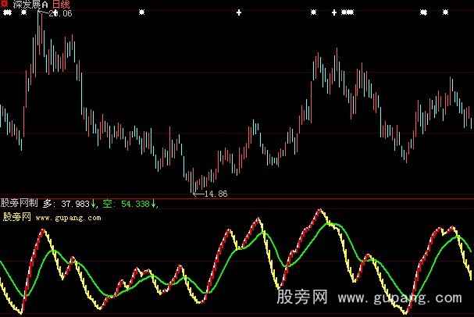Click the triple-asterisk event marker cluster
The height and width of the screenshot is (317, 474).
click(347, 12)
